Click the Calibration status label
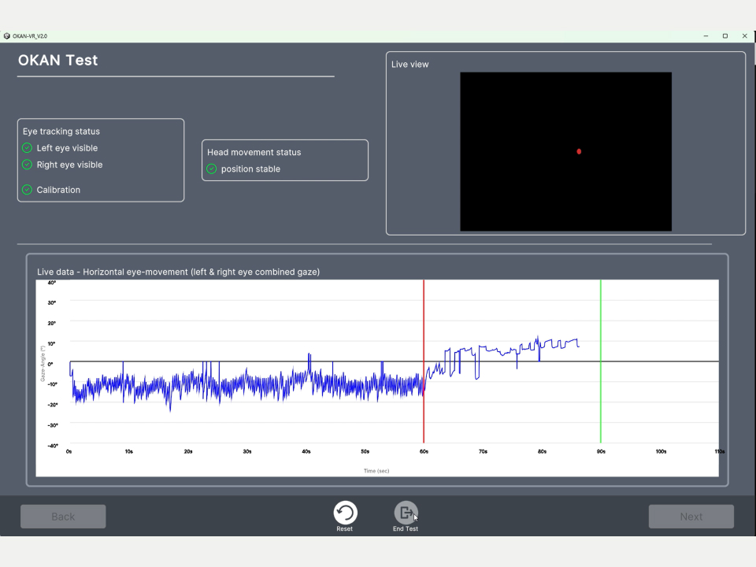This screenshot has height=567, width=756. click(x=58, y=190)
